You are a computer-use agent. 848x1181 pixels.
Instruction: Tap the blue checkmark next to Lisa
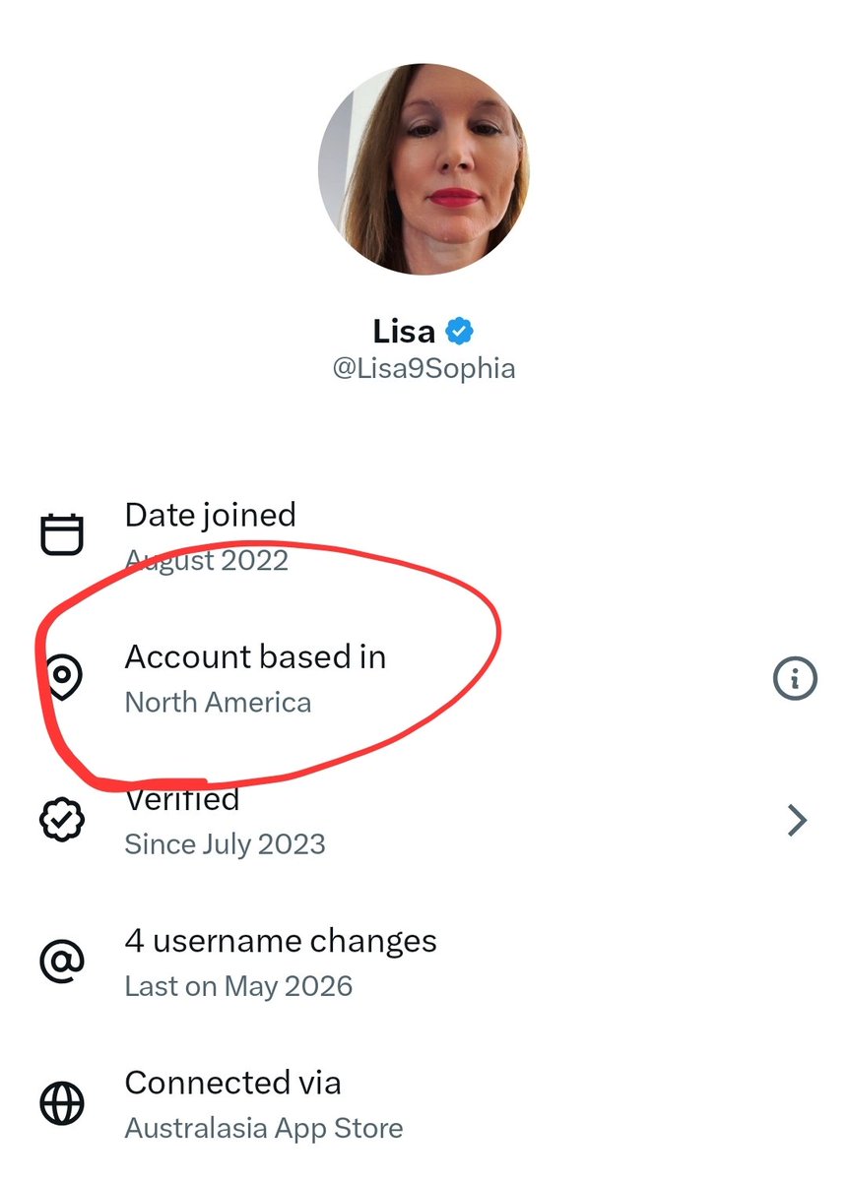tap(459, 331)
